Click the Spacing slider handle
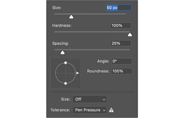The image size is (180, 118). click(x=62, y=53)
